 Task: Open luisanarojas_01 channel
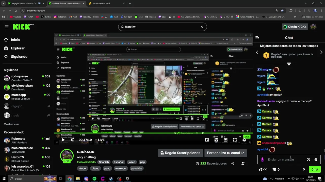point(27,168)
